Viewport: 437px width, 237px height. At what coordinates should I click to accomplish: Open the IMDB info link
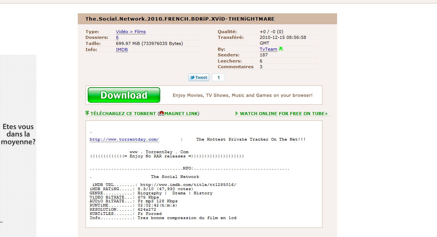pos(122,50)
